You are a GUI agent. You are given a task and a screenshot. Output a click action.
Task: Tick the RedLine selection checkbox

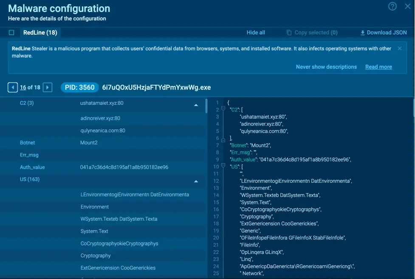tap(11, 33)
